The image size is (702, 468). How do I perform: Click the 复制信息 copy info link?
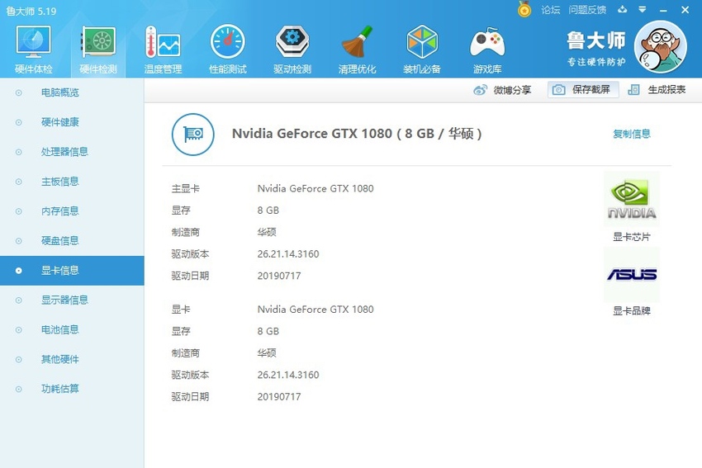tap(631, 134)
